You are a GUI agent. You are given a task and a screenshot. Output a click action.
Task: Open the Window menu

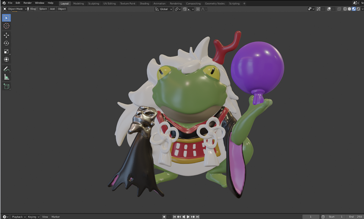click(x=39, y=3)
